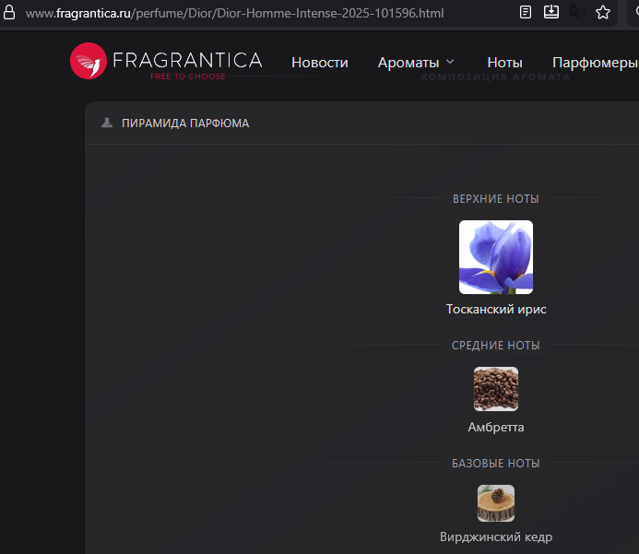Viewport: 639px width, 554px height.
Task: Click the СРЕДНИЕ НОТЫ label
Action: (496, 346)
